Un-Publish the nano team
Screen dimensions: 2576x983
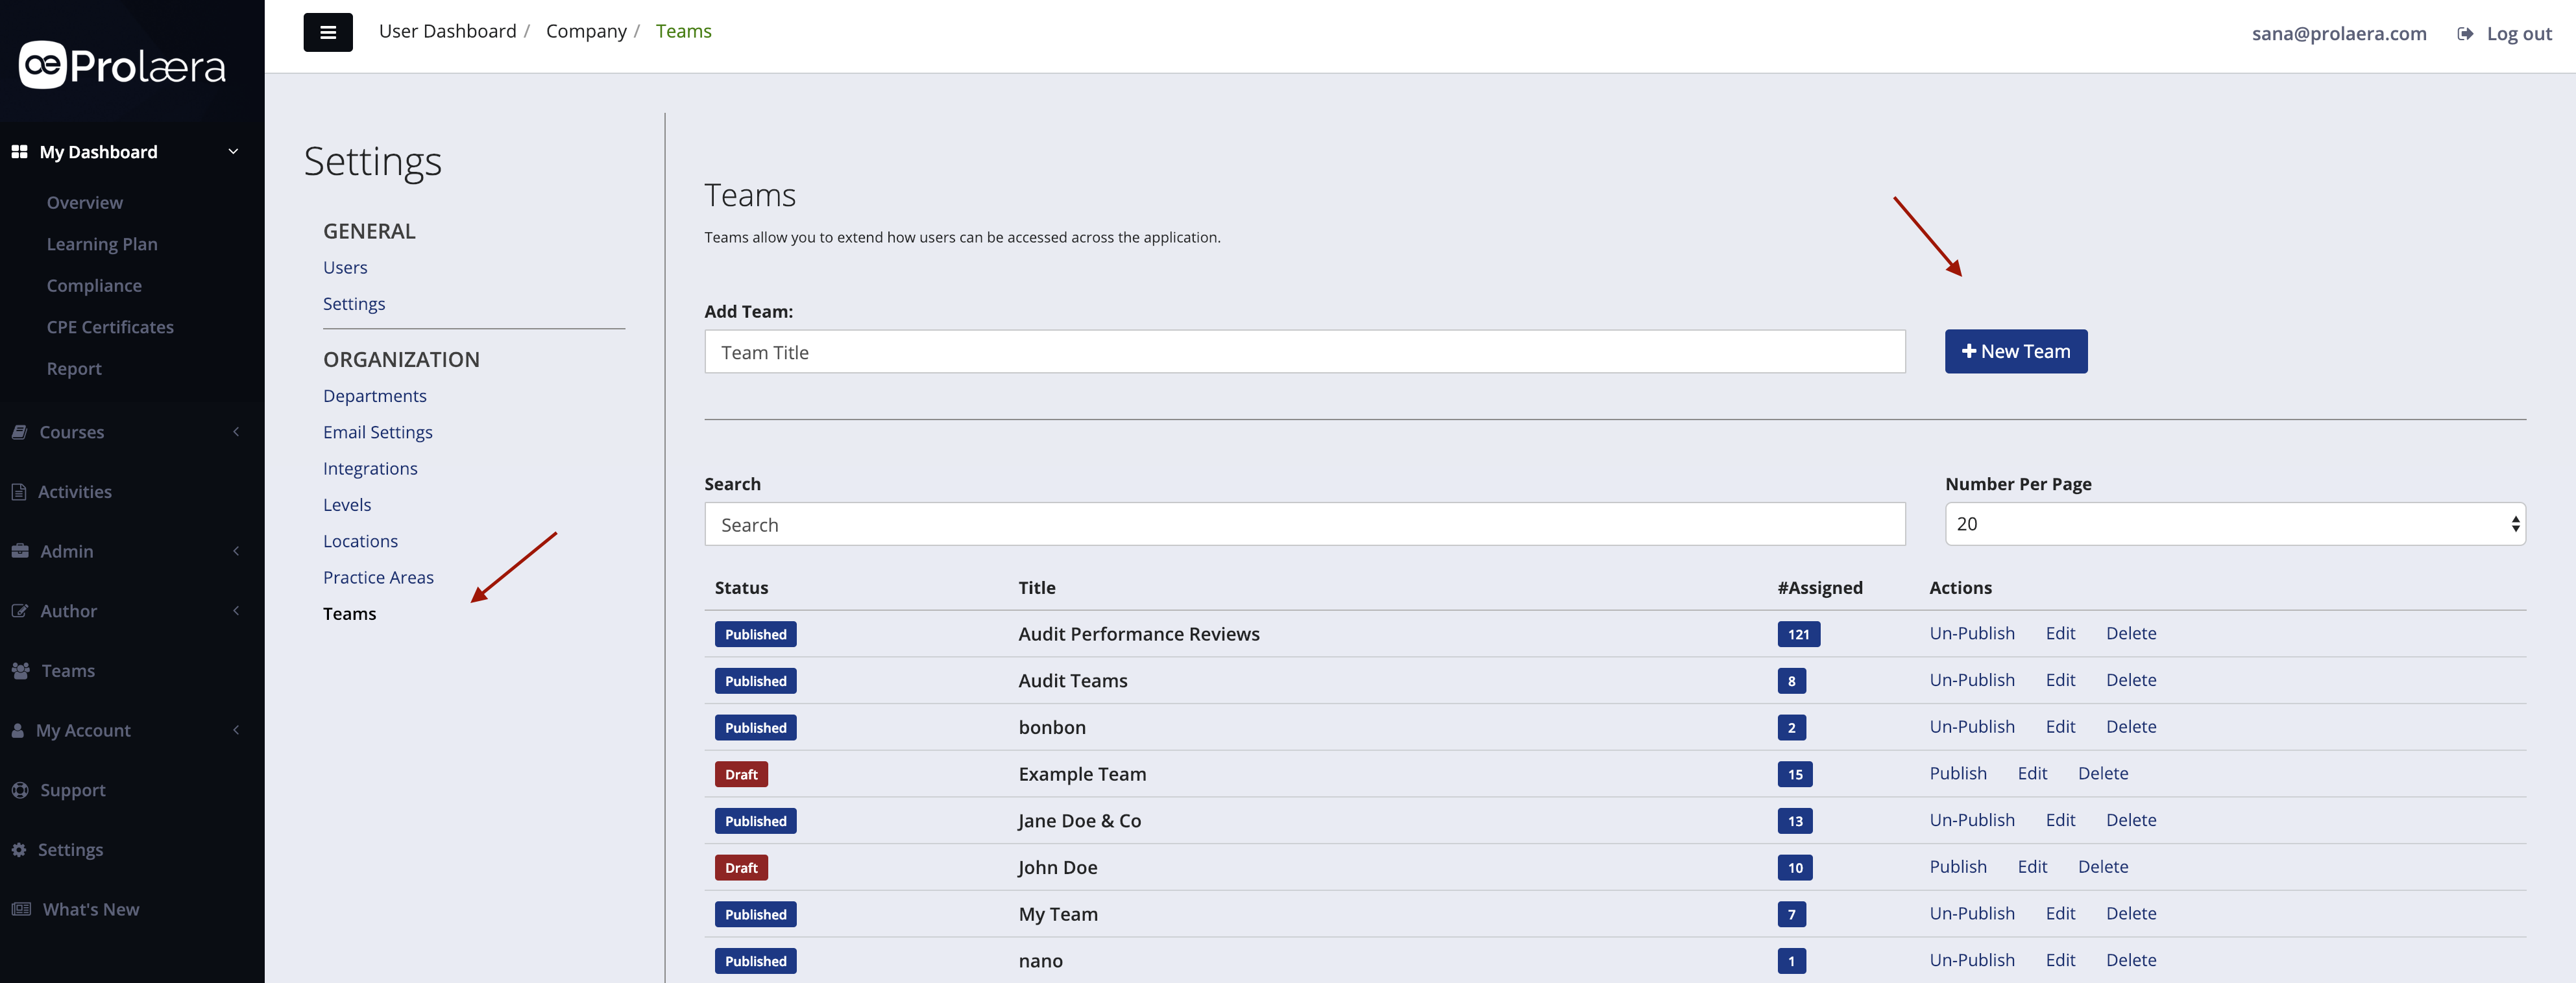pos(1972,960)
